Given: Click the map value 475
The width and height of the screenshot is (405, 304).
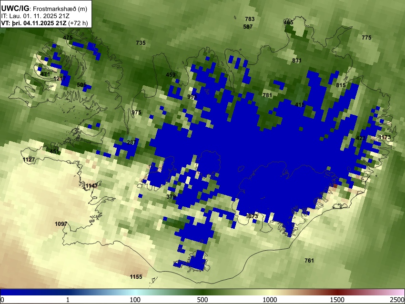Looking at the screenshot, I should (x=68, y=38).
